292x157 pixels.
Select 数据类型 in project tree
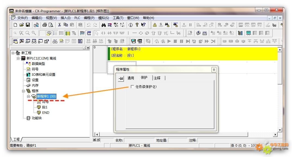click(x=38, y=64)
